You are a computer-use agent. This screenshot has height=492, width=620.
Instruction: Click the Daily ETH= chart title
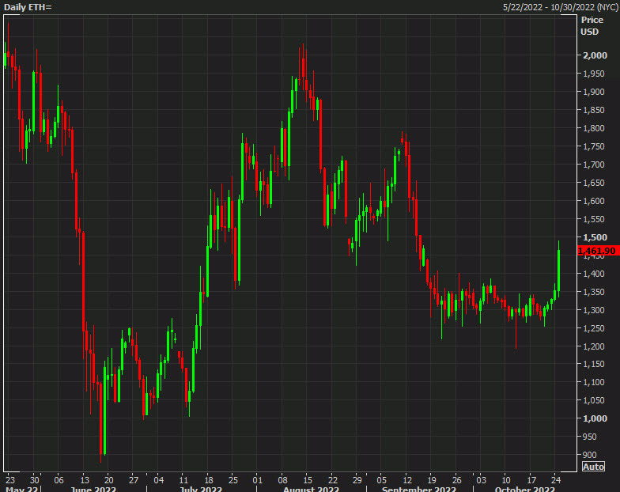28,6
